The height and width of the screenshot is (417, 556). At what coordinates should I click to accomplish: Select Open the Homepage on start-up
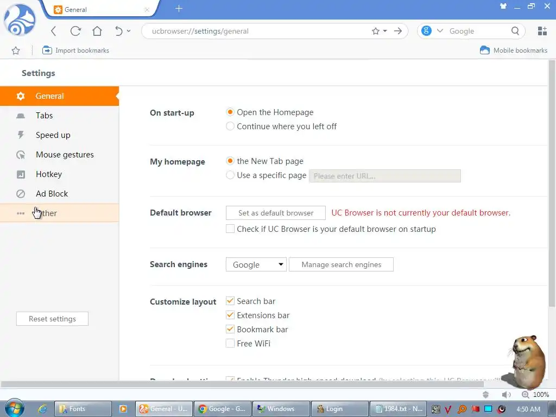[230, 112]
